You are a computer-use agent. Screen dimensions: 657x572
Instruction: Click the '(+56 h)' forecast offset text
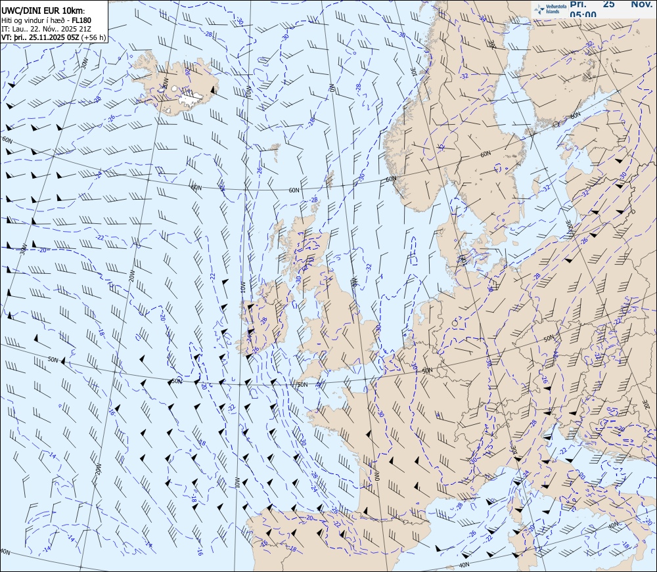click(93, 37)
